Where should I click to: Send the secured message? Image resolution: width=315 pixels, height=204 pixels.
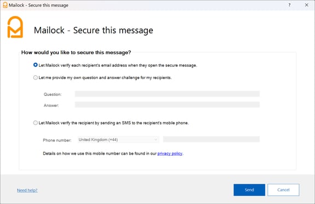[x=249, y=190]
